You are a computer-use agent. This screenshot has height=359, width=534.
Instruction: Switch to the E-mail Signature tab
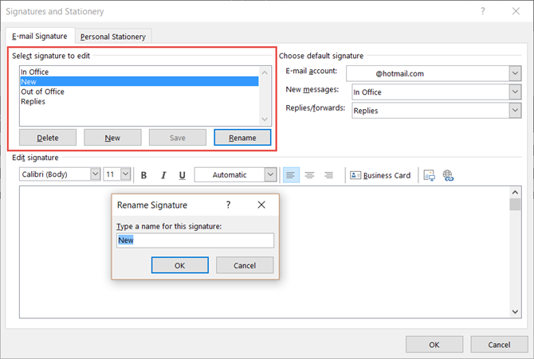(x=40, y=36)
